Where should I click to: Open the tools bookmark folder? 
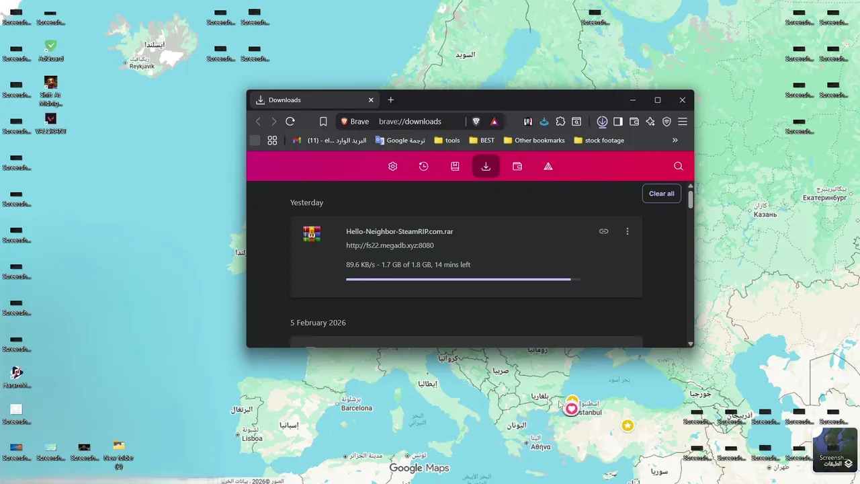[447, 140]
